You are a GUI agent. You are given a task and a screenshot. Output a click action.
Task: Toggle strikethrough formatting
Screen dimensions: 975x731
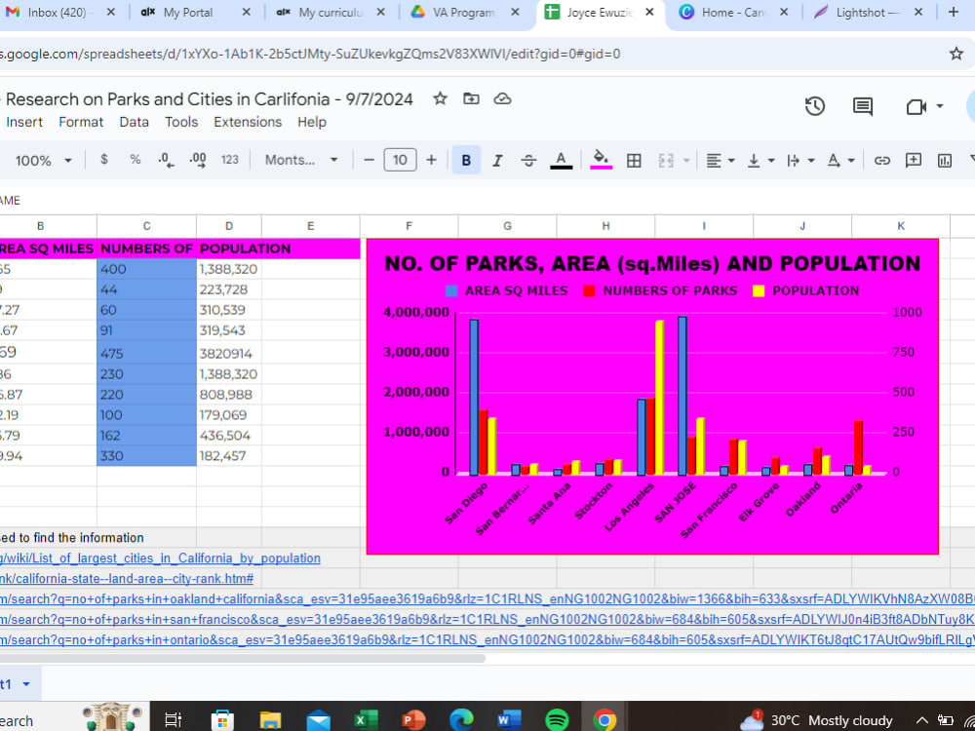click(x=528, y=161)
